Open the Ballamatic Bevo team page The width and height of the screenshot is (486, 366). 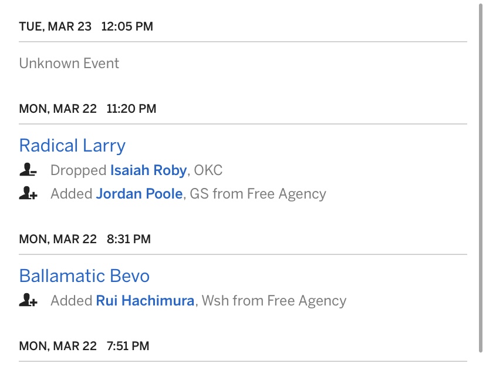[x=84, y=276]
